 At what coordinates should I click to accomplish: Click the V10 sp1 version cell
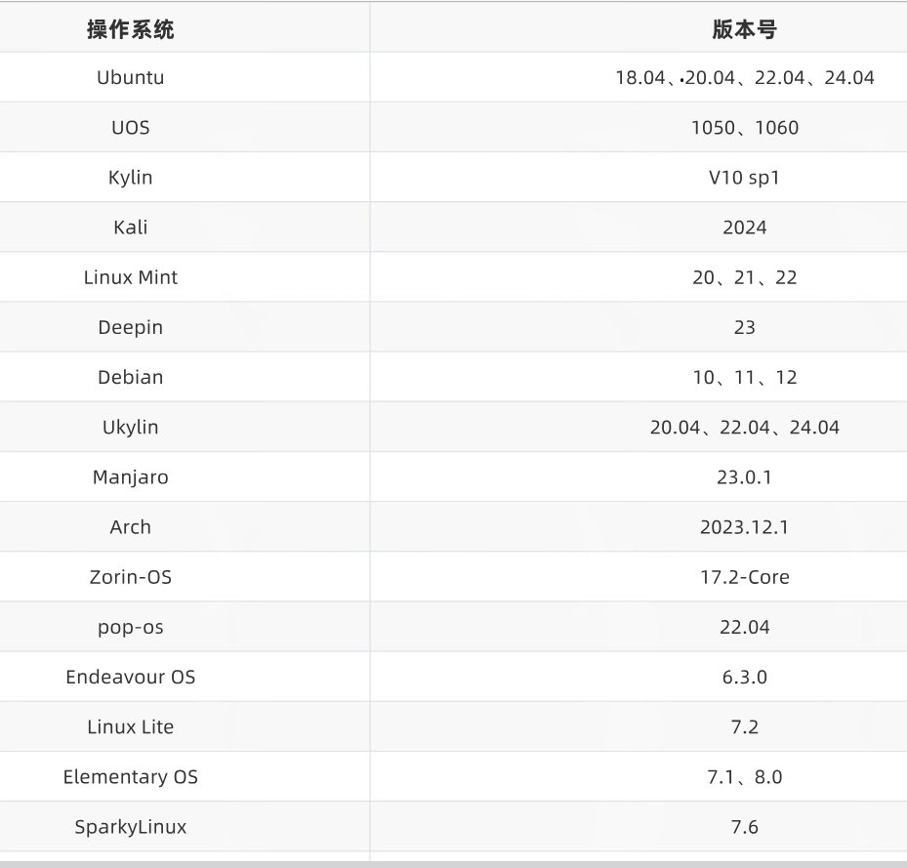click(x=744, y=178)
